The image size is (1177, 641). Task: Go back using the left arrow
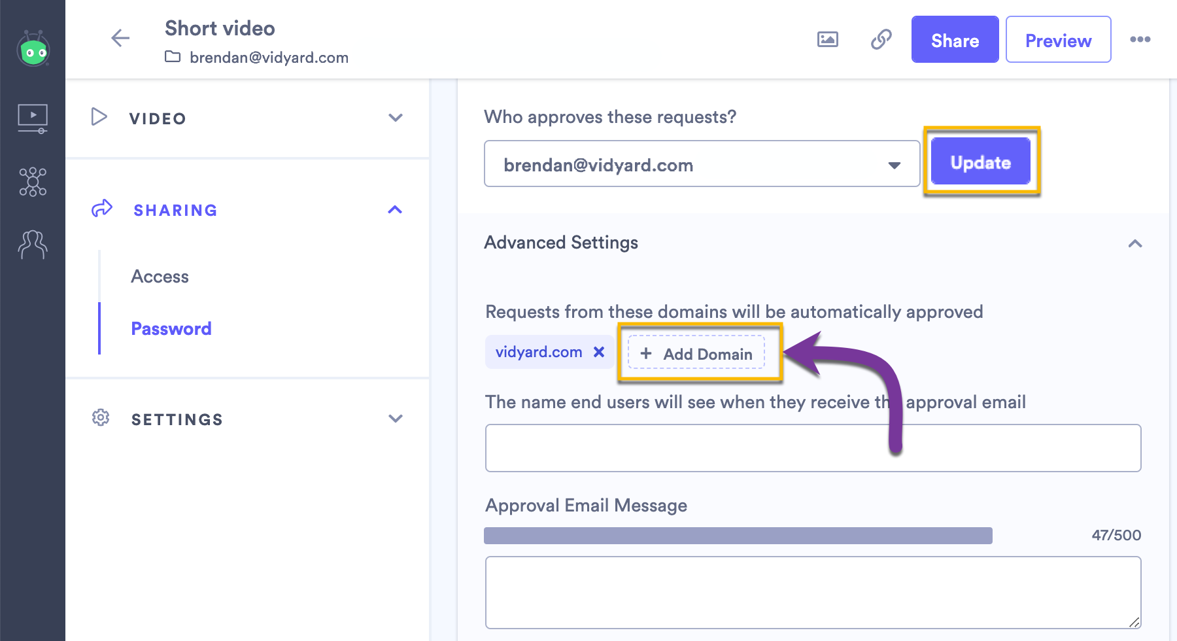[120, 38]
